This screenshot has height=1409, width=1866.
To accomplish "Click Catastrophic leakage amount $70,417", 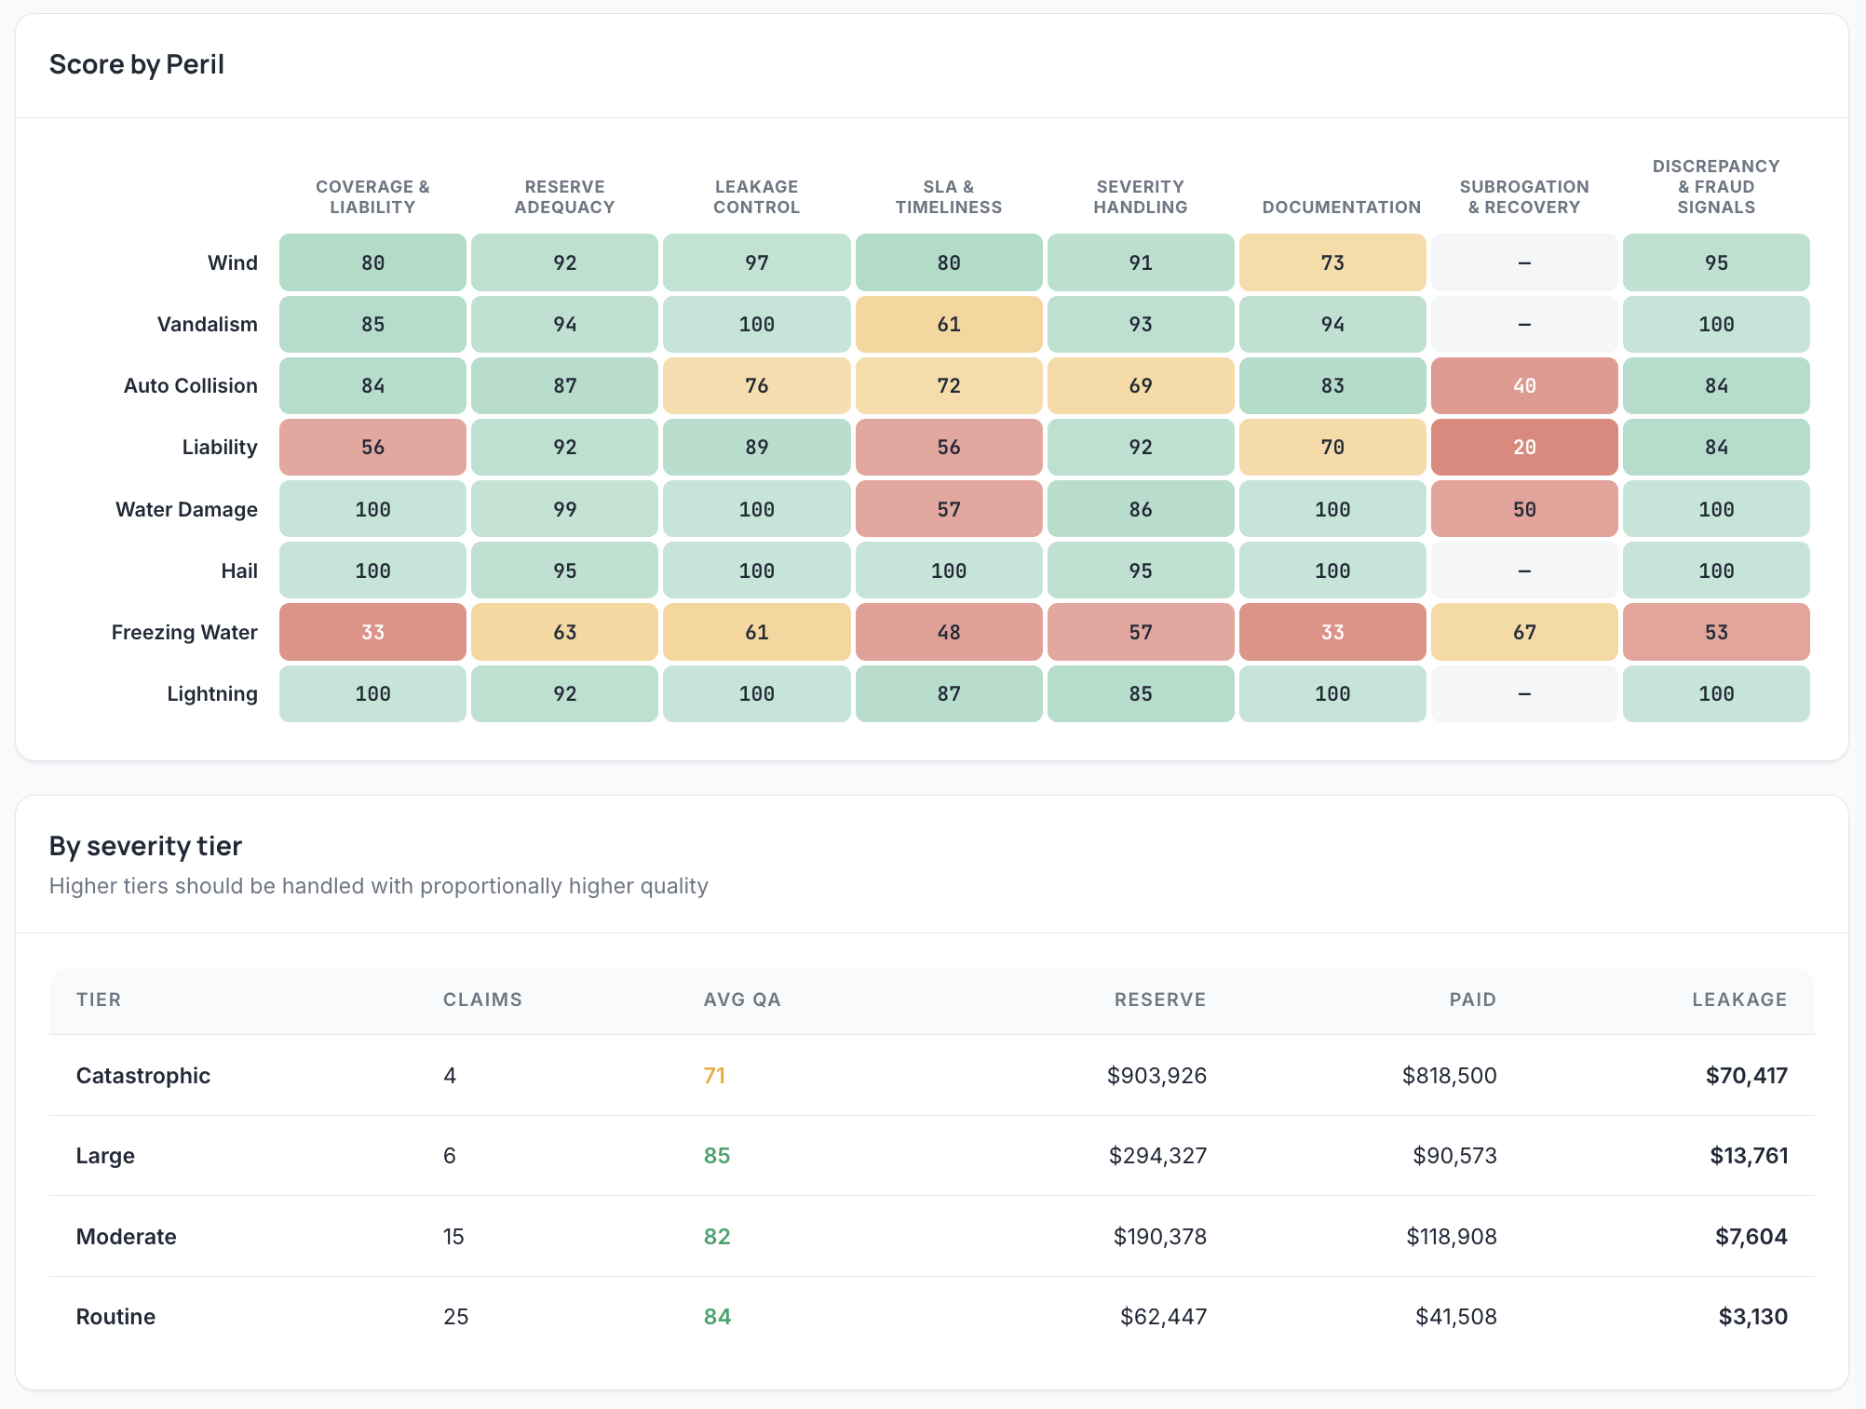I will [x=1746, y=1076].
